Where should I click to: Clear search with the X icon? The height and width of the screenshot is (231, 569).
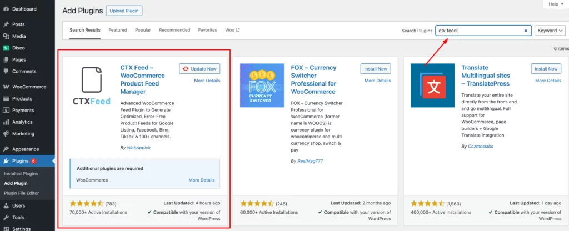click(x=526, y=31)
